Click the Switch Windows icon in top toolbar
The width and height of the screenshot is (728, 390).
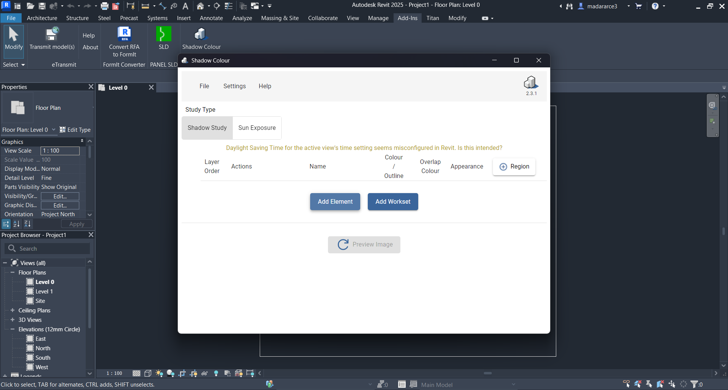(x=255, y=6)
